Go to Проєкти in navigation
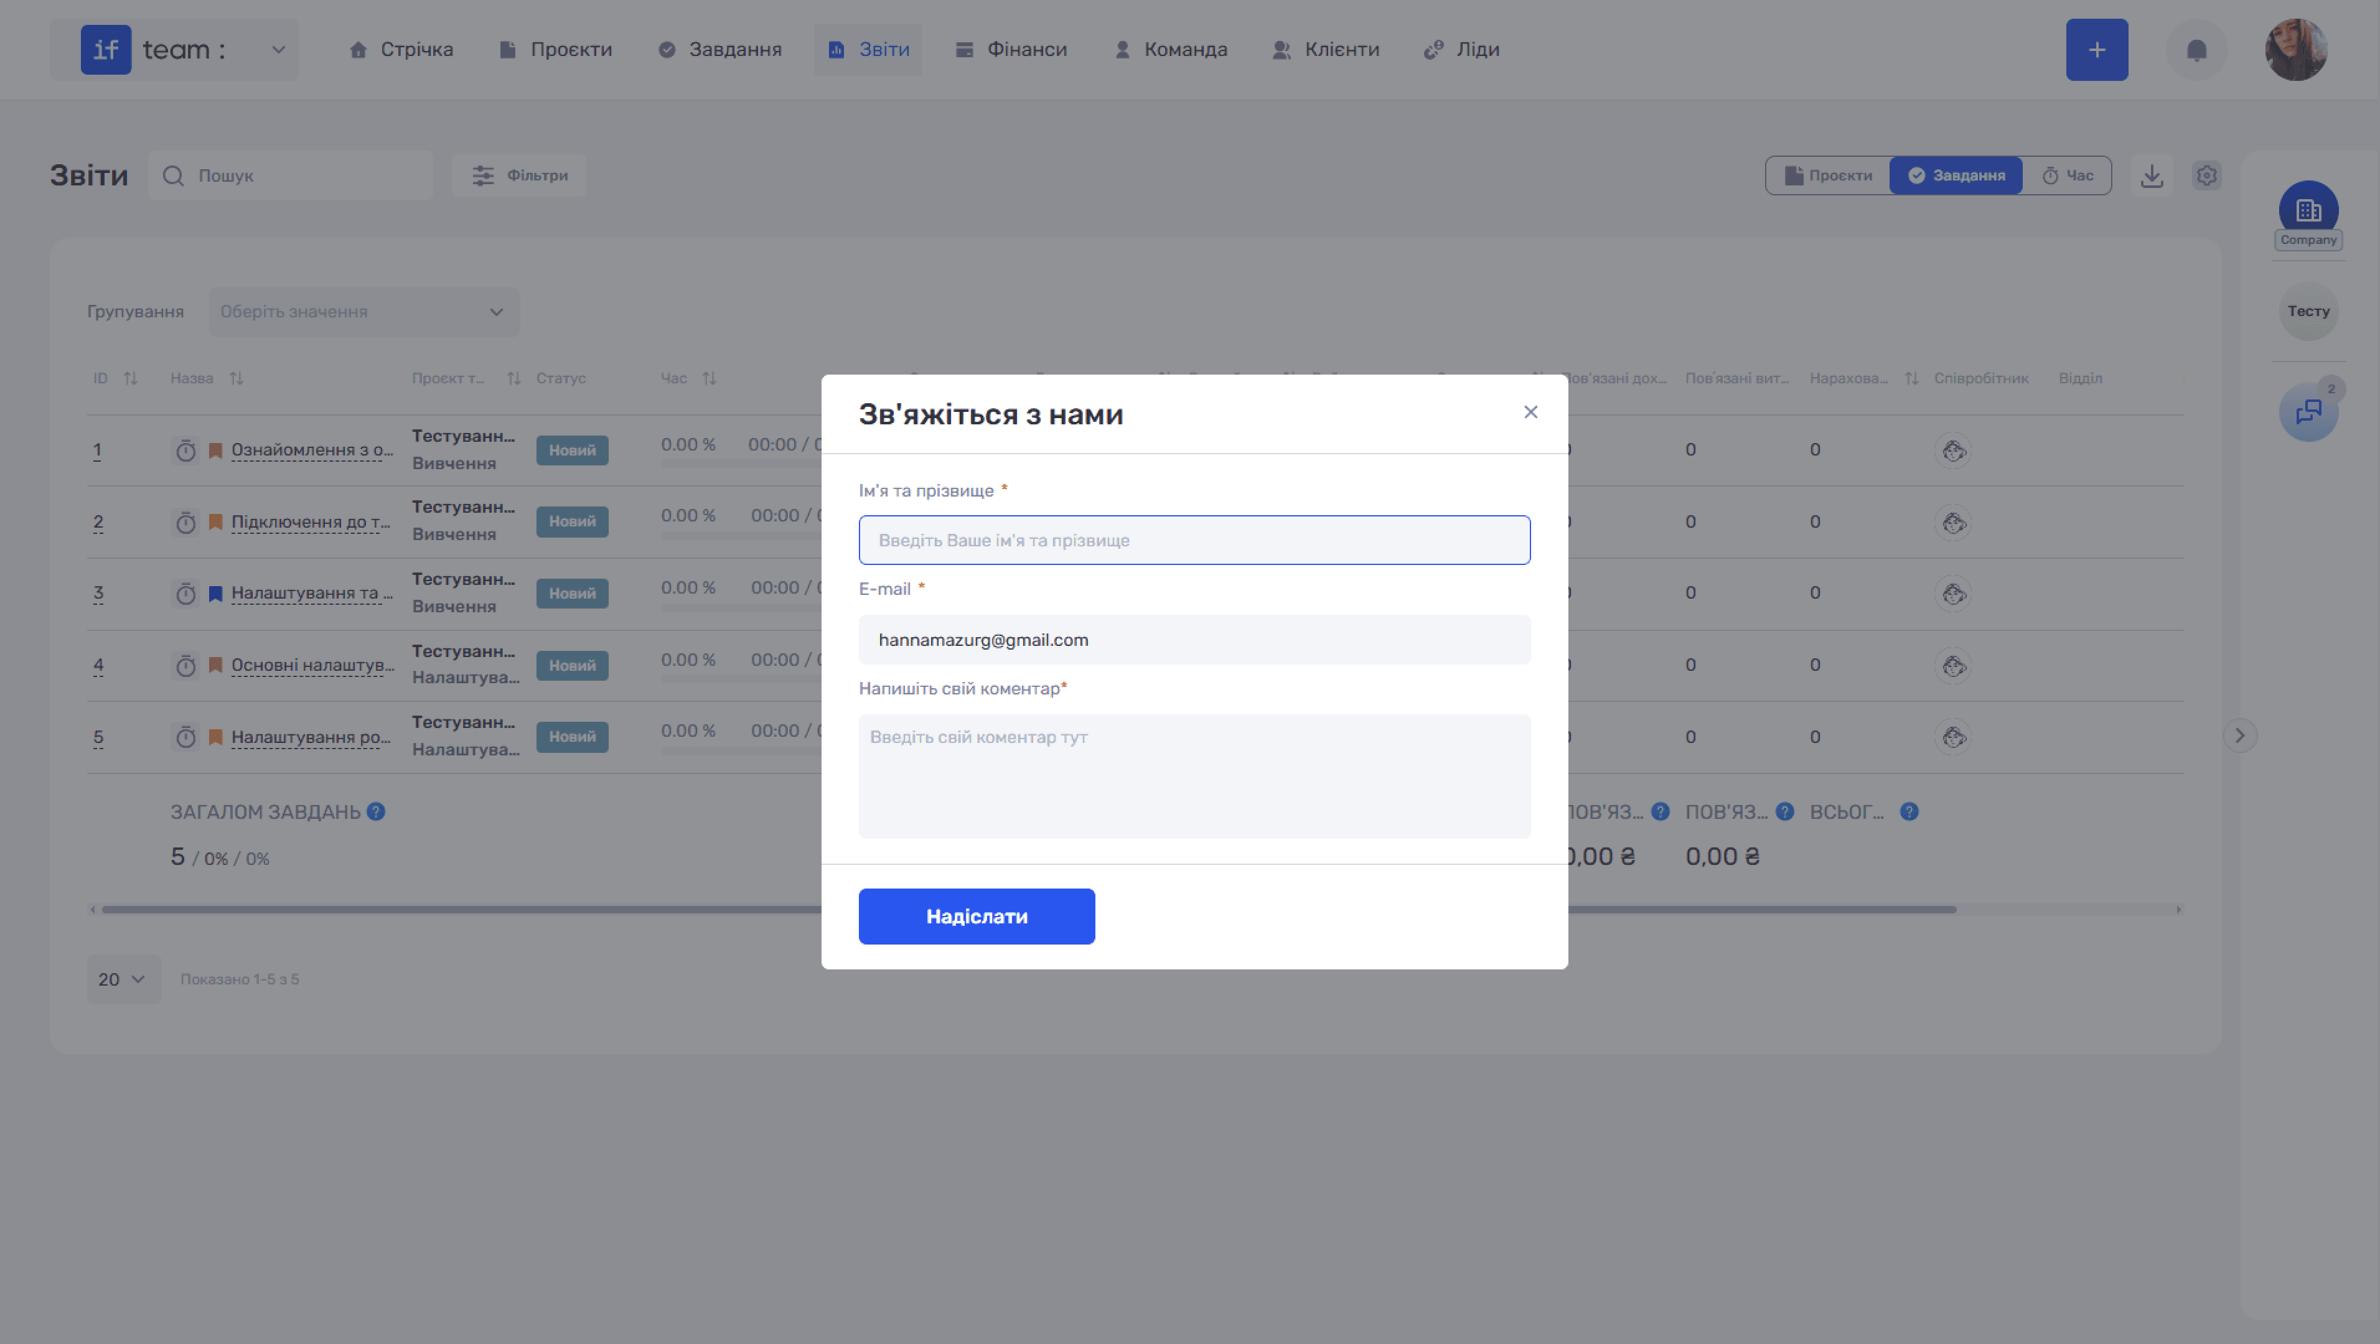Screen dimensions: 2380x1344 click(x=555, y=50)
